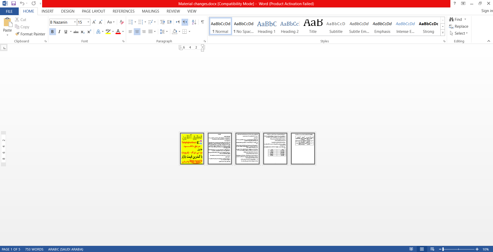Click the Clear Formatting eraser icon
The image size is (493, 252).
pos(122,22)
